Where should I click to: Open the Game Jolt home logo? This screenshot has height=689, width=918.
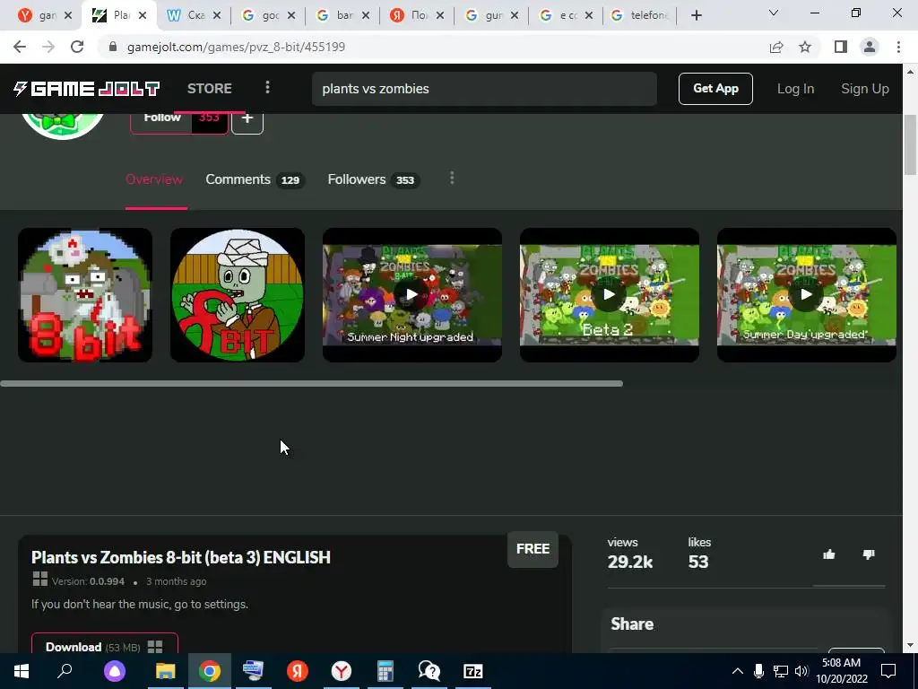click(87, 89)
